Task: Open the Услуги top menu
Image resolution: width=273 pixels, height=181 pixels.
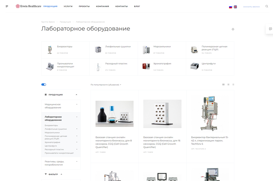Action: click(68, 6)
